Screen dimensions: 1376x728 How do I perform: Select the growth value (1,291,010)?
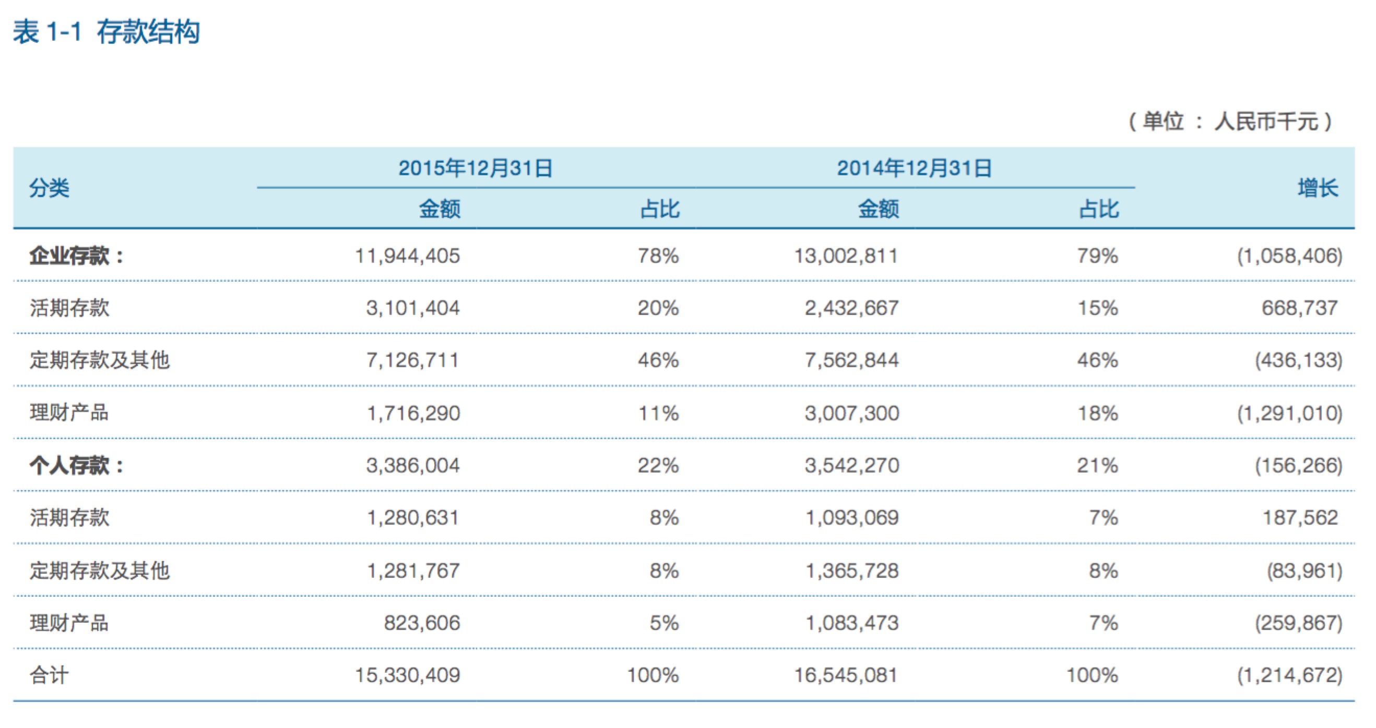(1289, 414)
